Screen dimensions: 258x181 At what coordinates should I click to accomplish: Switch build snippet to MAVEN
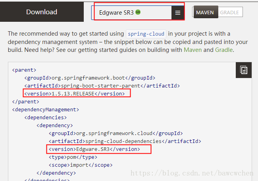[205, 12]
